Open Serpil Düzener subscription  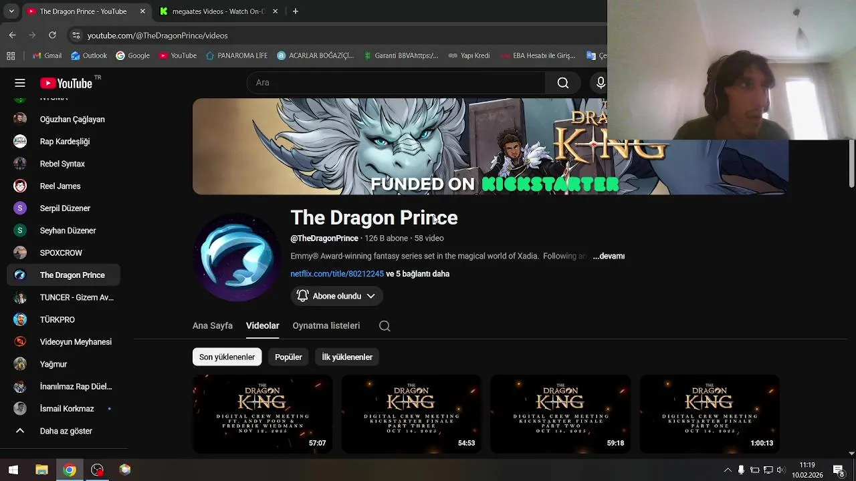pyautogui.click(x=64, y=208)
